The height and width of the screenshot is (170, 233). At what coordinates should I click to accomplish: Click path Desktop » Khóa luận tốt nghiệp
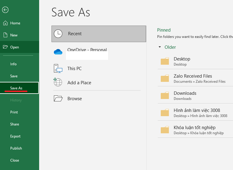199,133
